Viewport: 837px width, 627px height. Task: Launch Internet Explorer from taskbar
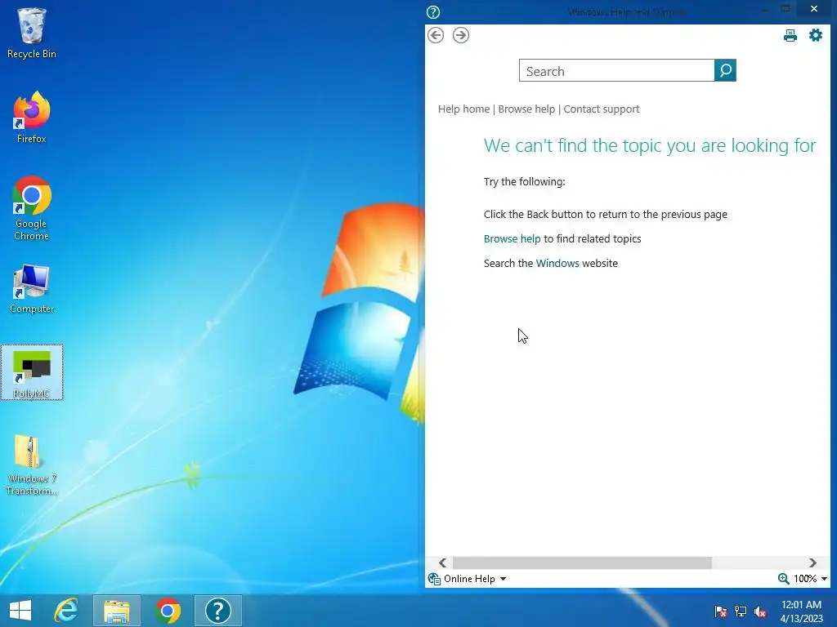point(67,611)
